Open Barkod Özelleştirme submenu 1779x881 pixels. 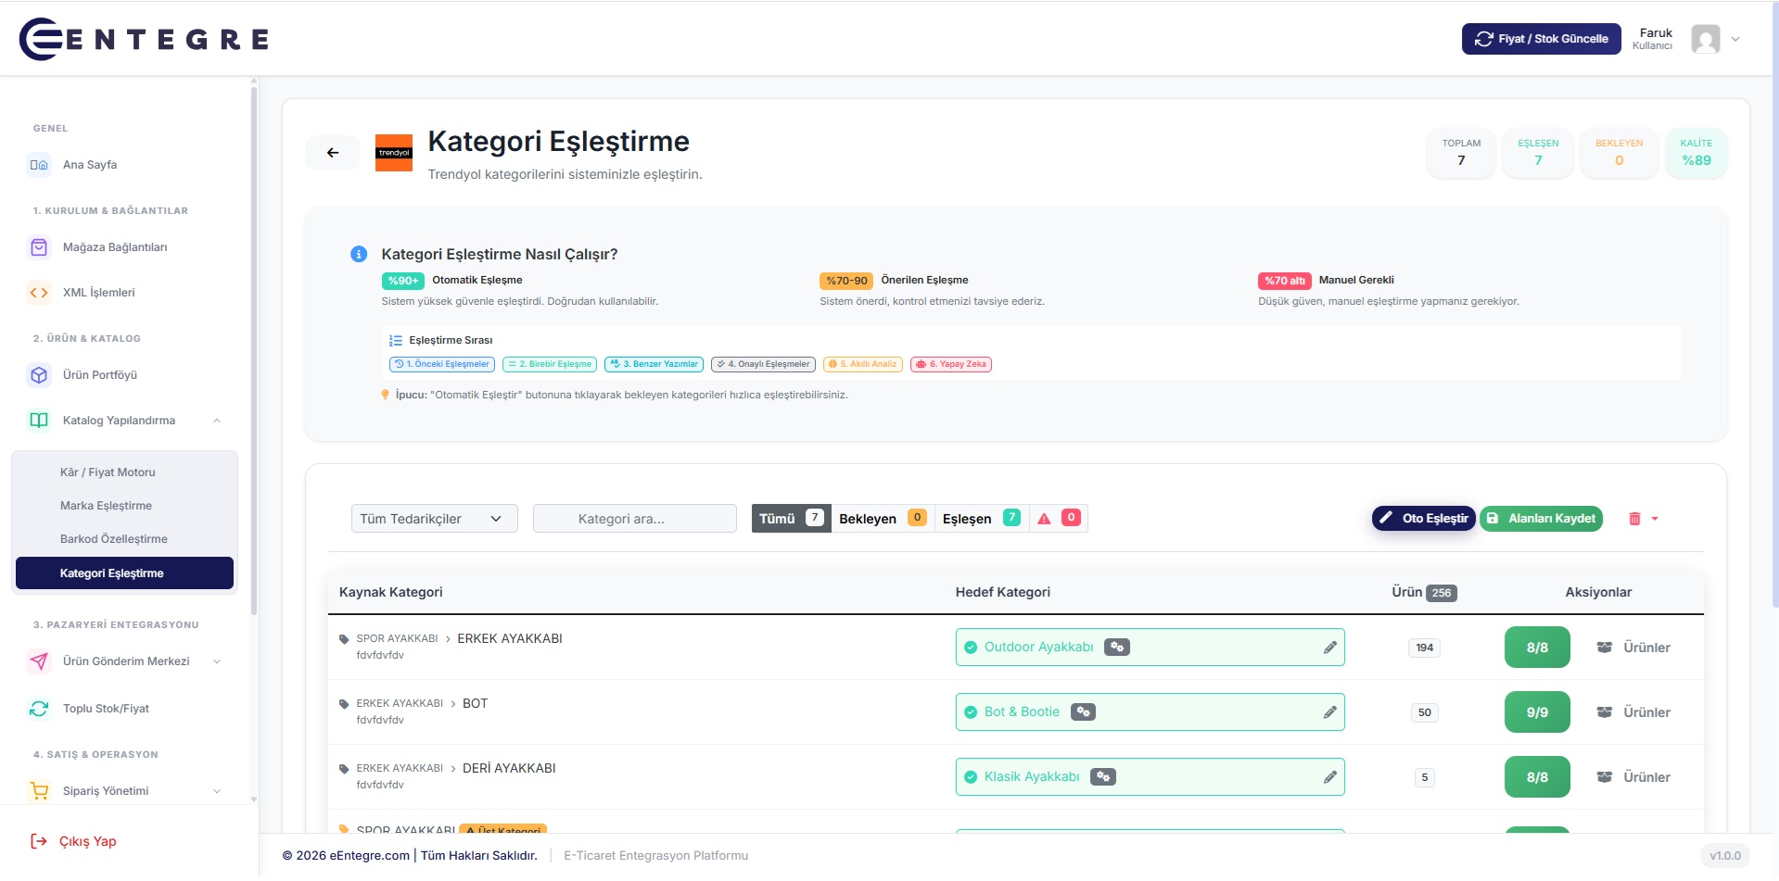click(x=114, y=539)
